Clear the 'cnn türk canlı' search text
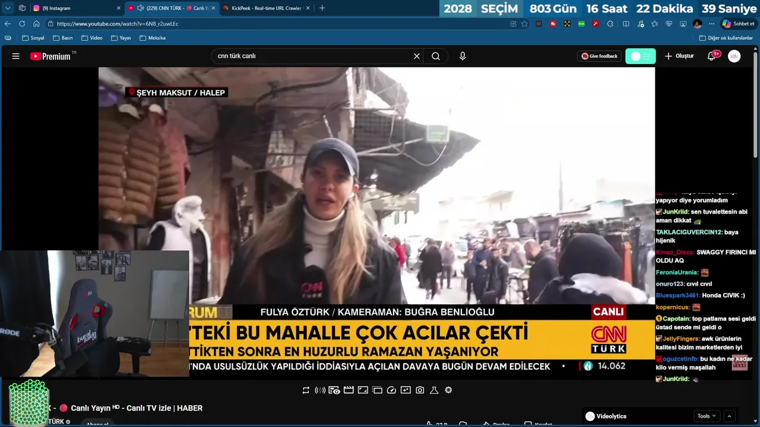Image resolution: width=760 pixels, height=427 pixels. tap(417, 56)
